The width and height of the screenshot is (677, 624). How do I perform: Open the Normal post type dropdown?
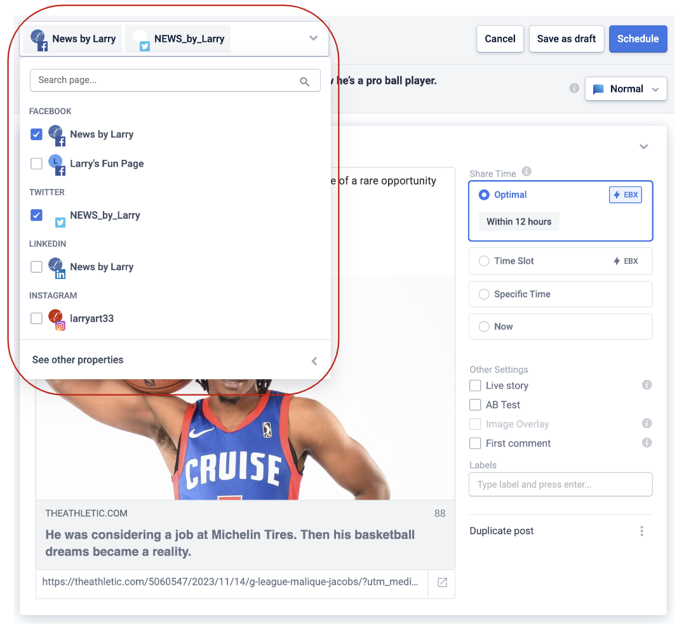[626, 89]
